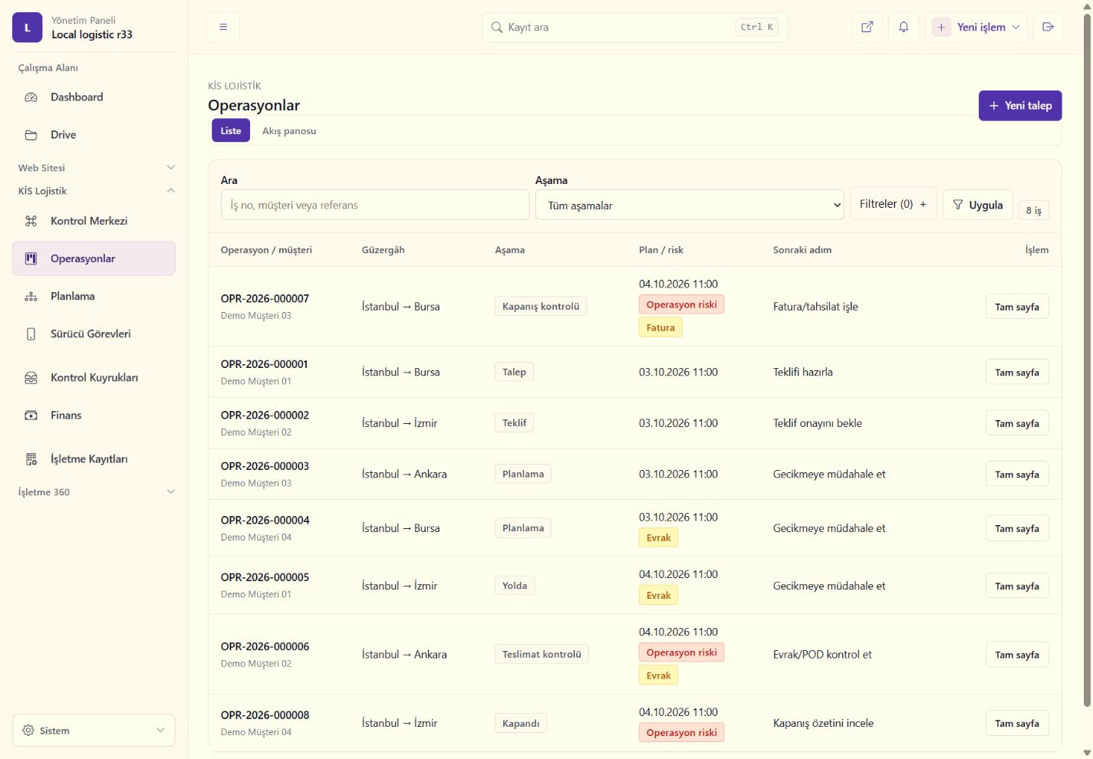1093x759 pixels.
Task: Open Finans in the sidebar
Action: 94,415
